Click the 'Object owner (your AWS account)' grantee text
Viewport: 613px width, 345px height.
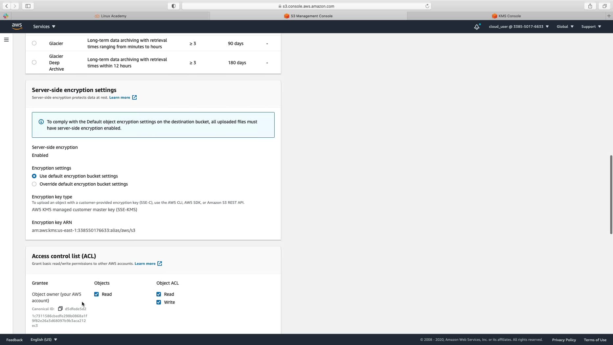coord(57,297)
